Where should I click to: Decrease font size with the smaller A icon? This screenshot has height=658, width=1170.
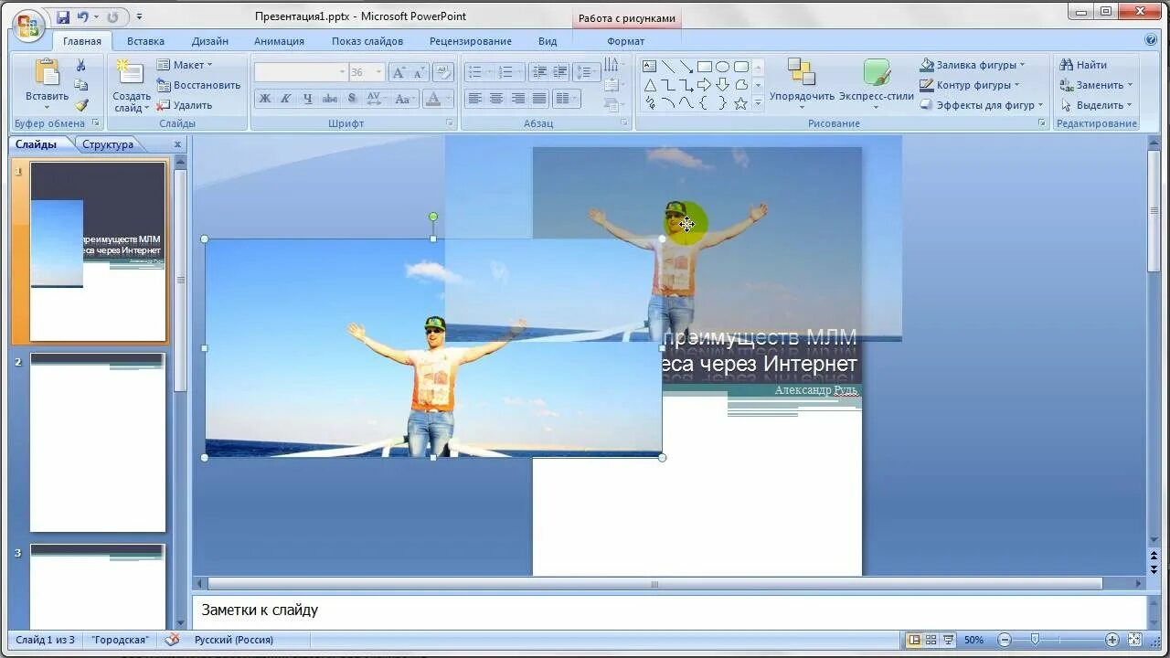pyautogui.click(x=419, y=72)
